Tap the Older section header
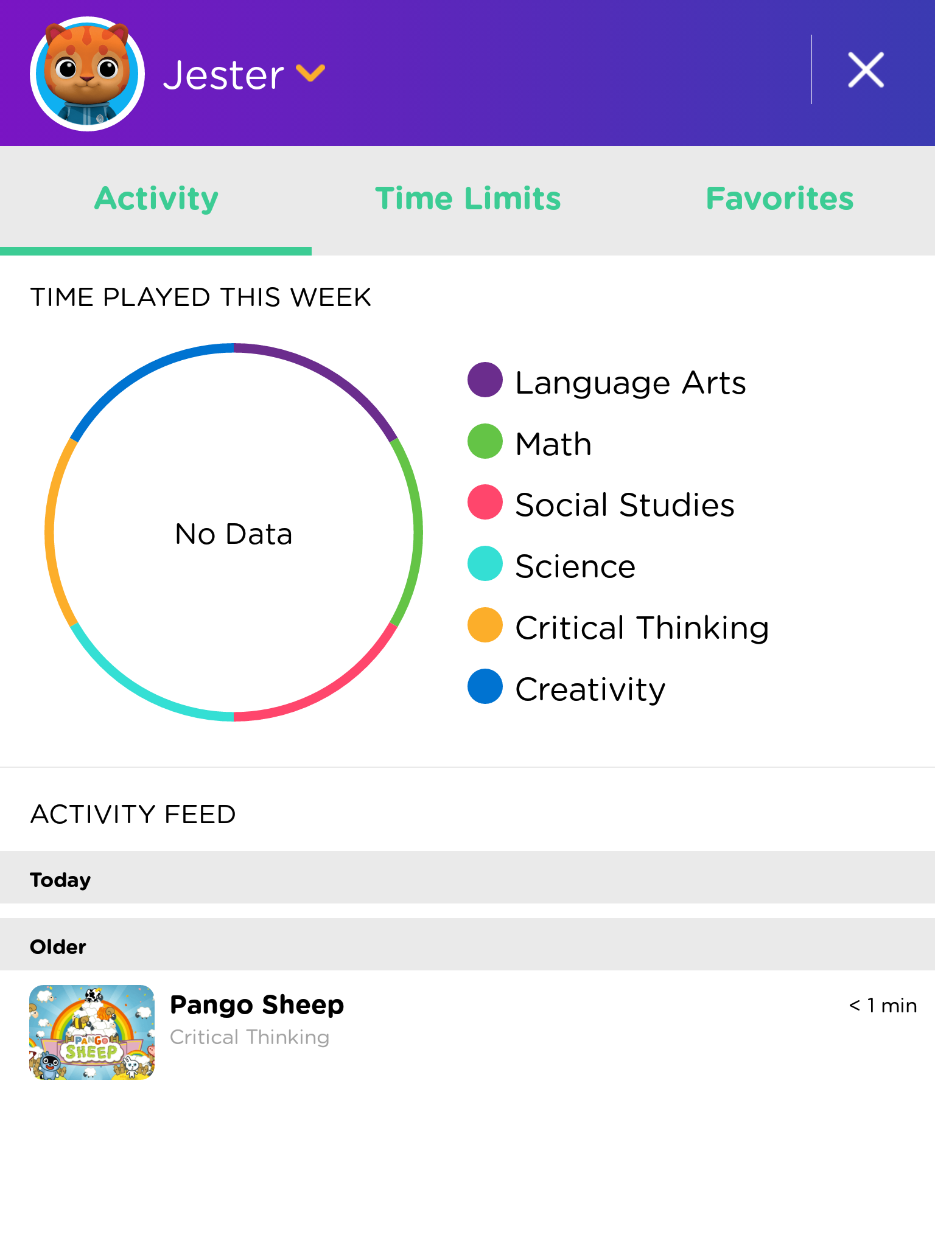The height and width of the screenshot is (1246, 935). coord(467,945)
